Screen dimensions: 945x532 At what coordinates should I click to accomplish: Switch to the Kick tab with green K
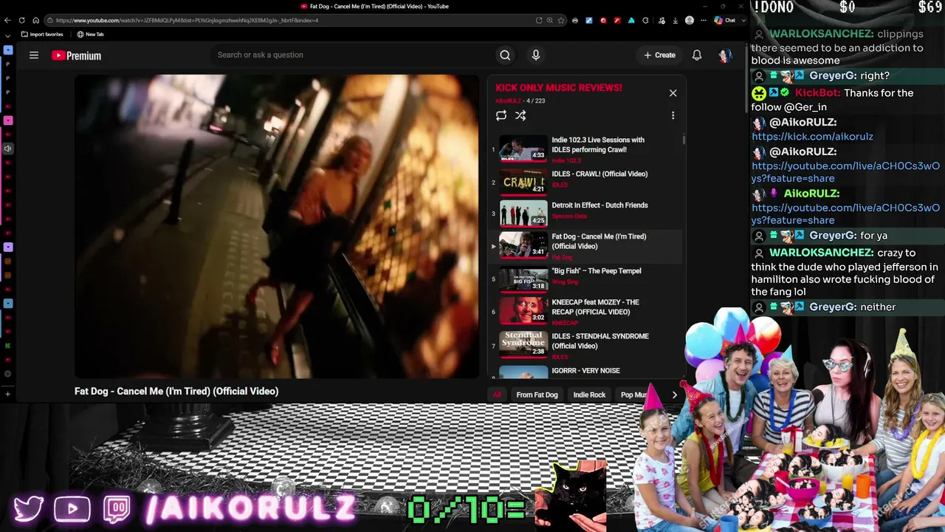click(x=8, y=345)
